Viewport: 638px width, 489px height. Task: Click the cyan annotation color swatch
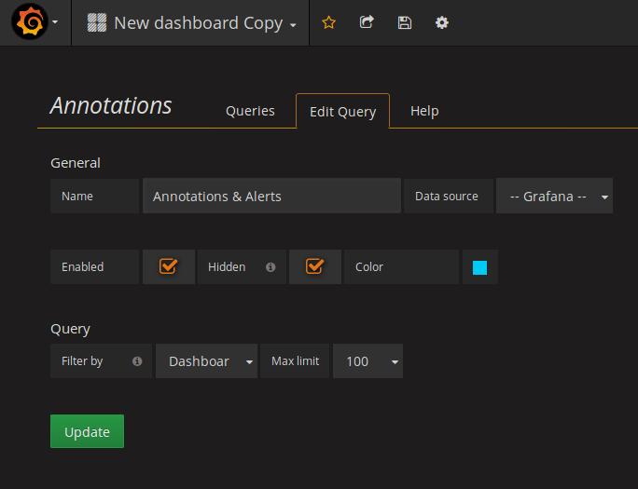click(x=479, y=267)
